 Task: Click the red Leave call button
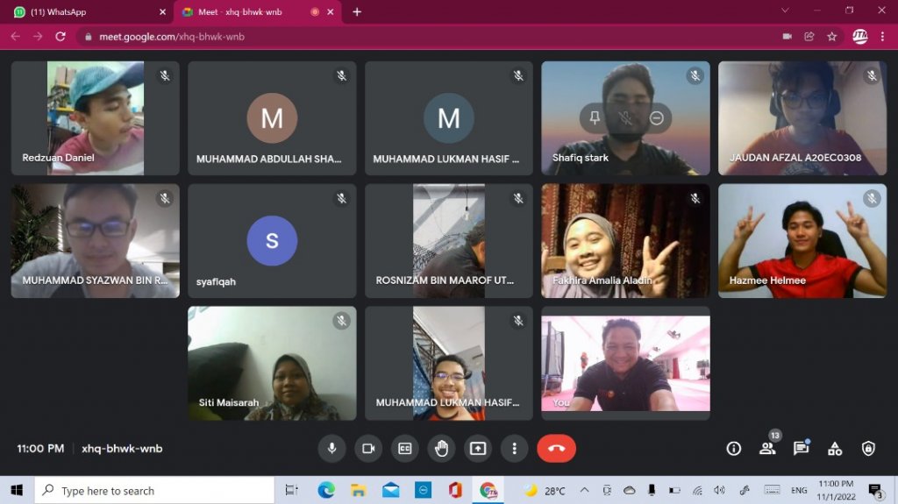556,448
